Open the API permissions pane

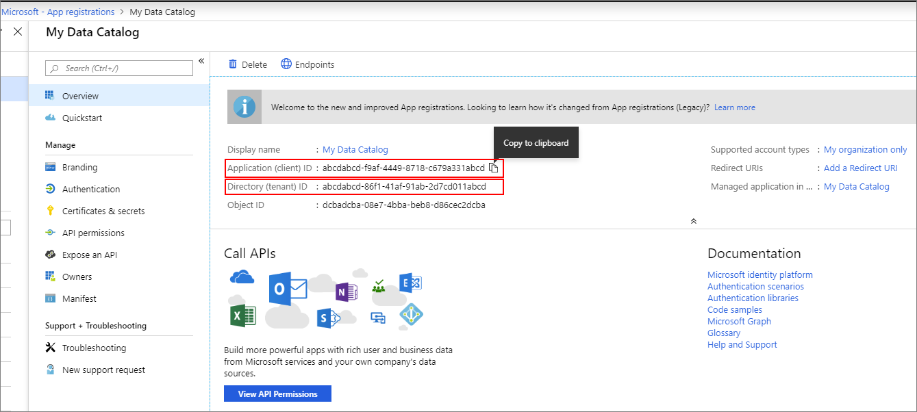pos(92,232)
